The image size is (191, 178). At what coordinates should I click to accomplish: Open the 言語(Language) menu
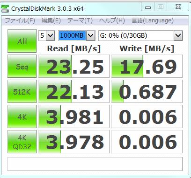tap(153, 21)
